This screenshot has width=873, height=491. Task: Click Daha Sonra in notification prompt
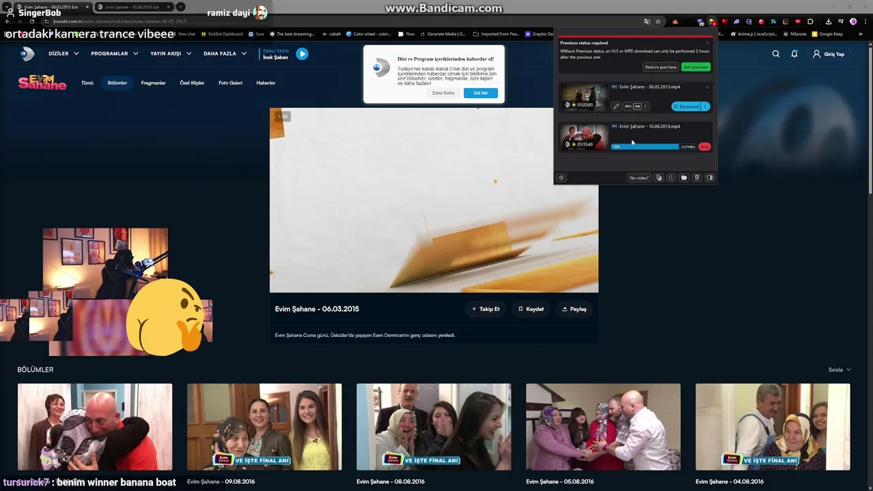pos(443,93)
